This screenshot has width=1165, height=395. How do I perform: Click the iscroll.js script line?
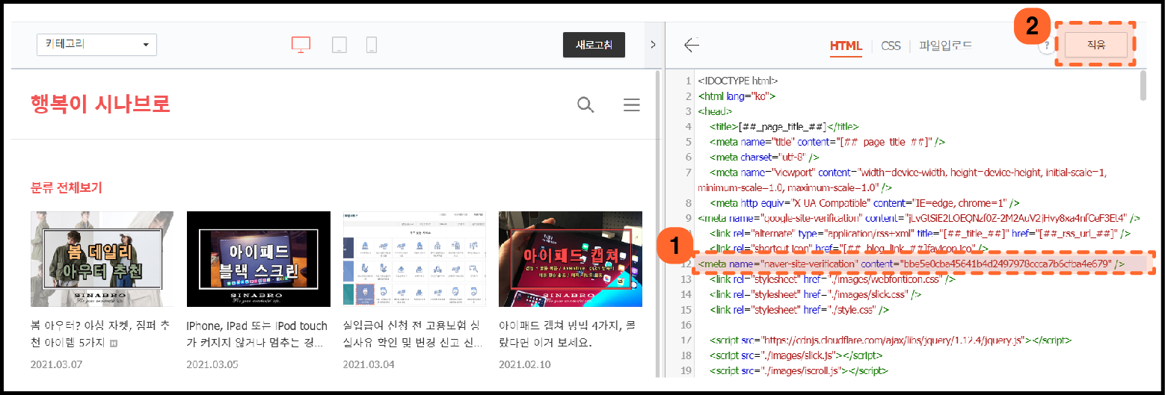click(800, 370)
